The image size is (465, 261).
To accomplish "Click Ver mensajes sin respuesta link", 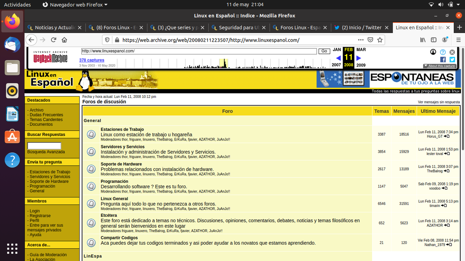I will pyautogui.click(x=439, y=102).
